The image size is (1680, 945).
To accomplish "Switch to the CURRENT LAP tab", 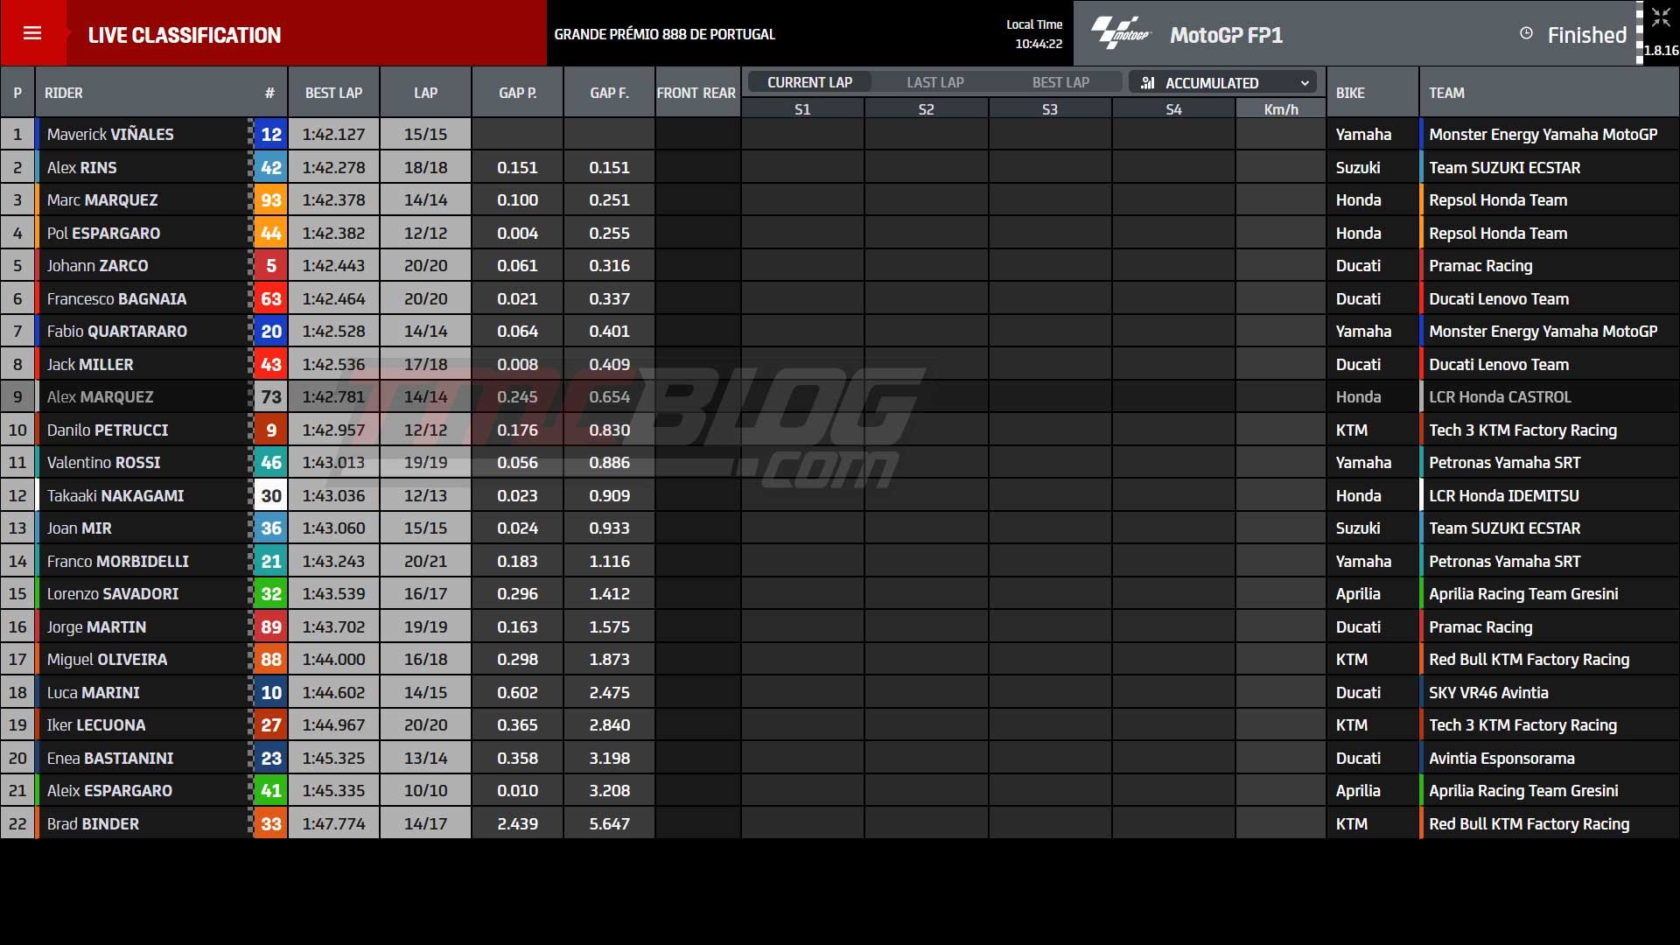I will coord(809,82).
